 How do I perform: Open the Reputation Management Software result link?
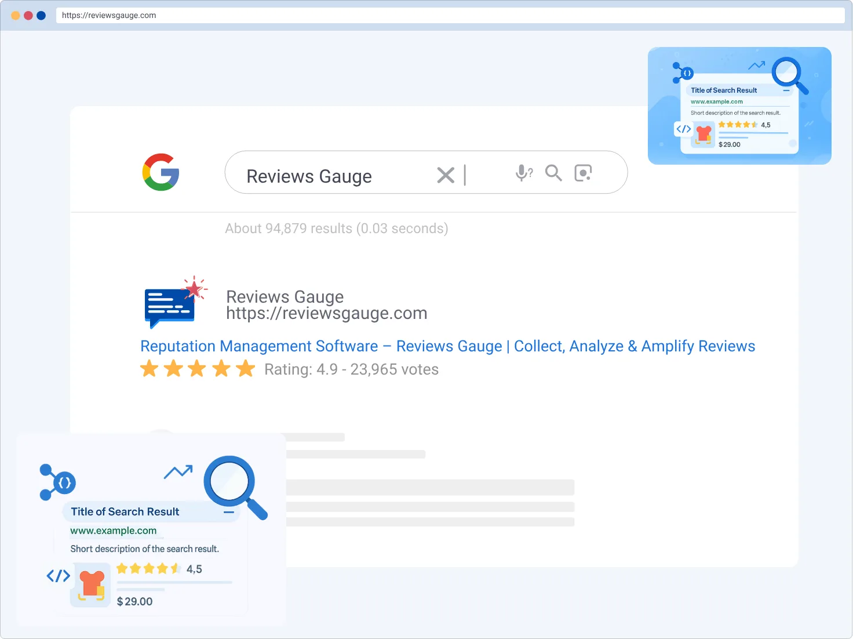(447, 346)
